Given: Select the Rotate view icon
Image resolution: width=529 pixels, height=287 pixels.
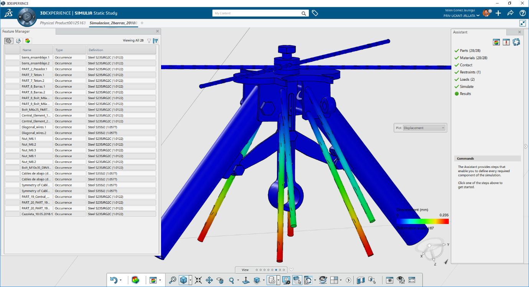Looking at the screenshot, I should 220,280.
